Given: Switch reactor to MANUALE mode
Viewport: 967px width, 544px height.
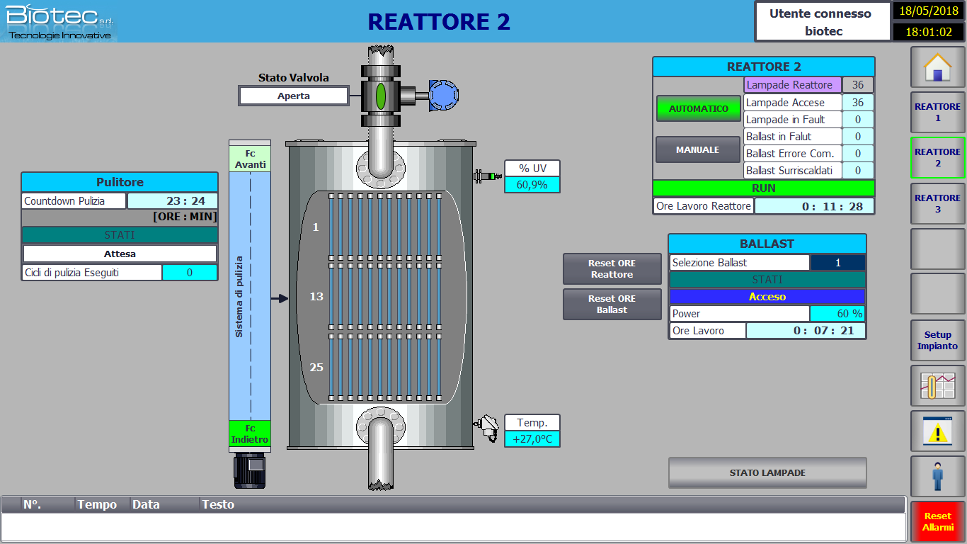Looking at the screenshot, I should click(698, 149).
